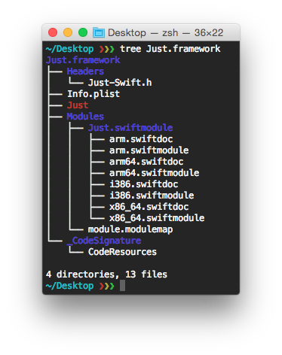Click the command text 'tree Just.framework'

point(170,49)
